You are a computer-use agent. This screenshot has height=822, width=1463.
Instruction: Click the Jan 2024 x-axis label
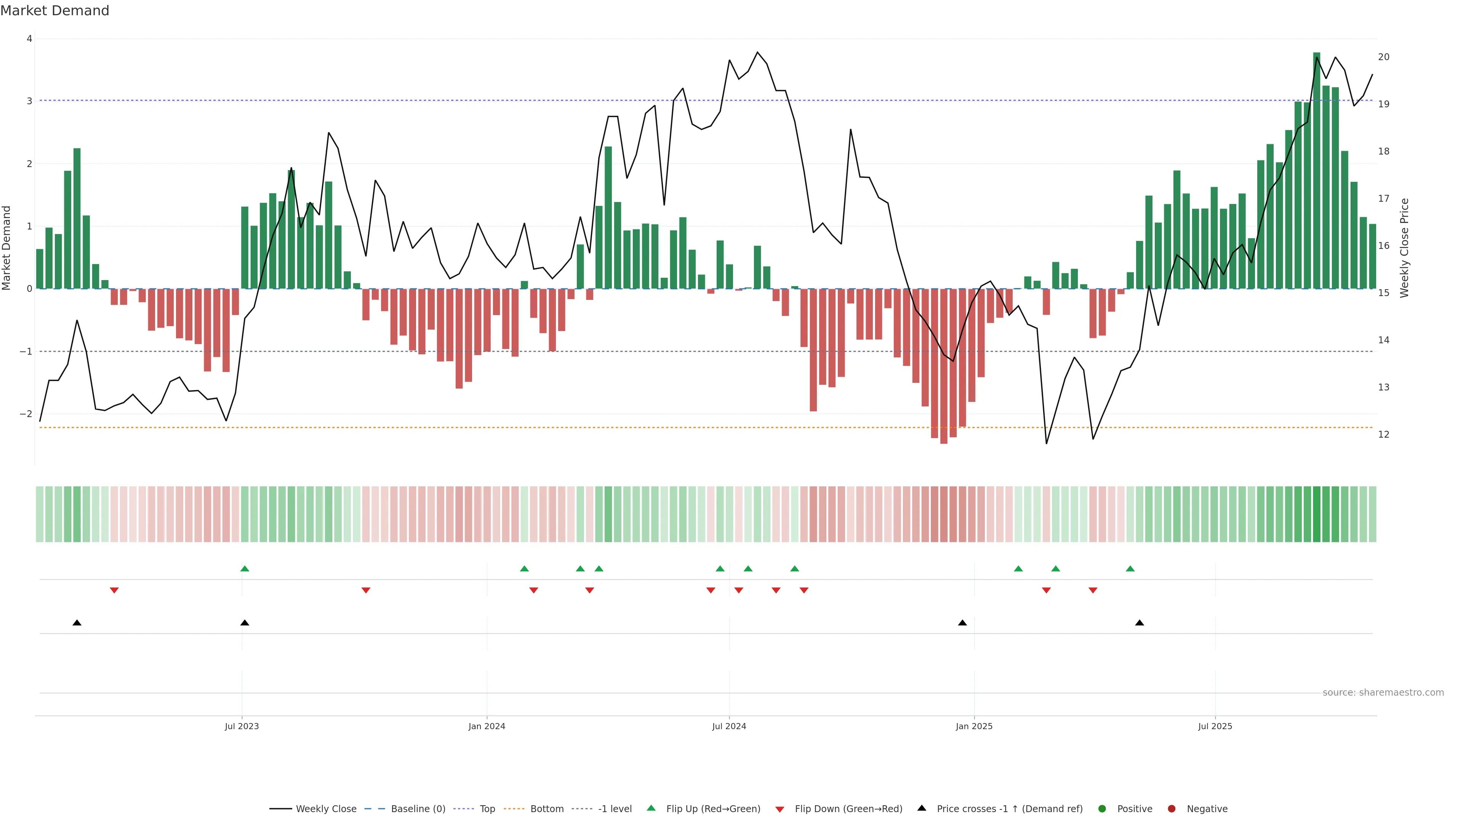pos(487,726)
